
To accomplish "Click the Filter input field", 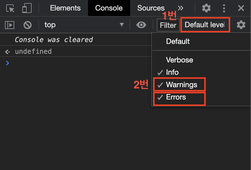I will click(x=168, y=25).
